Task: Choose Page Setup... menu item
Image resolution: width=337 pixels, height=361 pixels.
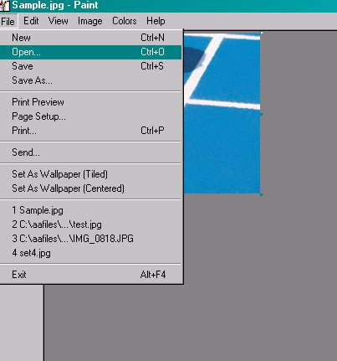Action: (91, 116)
